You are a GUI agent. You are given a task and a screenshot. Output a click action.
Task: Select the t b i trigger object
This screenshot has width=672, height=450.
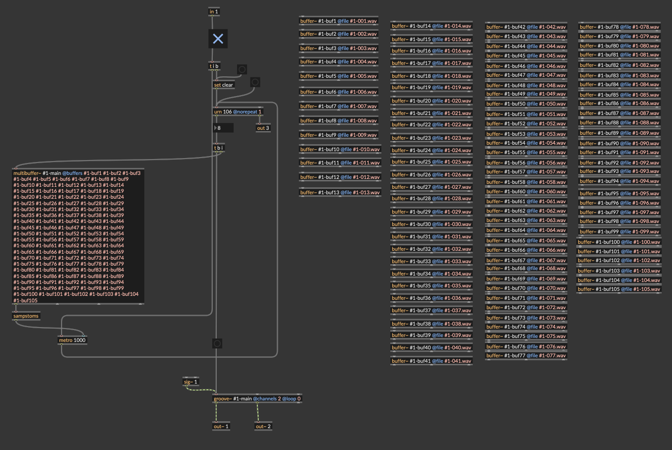[218, 148]
